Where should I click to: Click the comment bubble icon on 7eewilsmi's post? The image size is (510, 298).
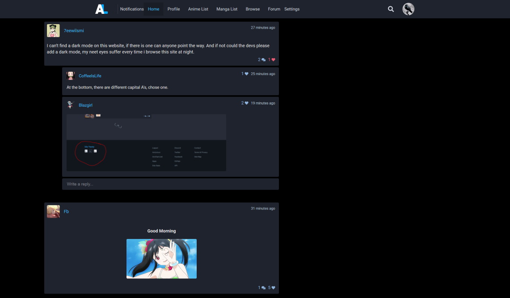click(x=263, y=59)
